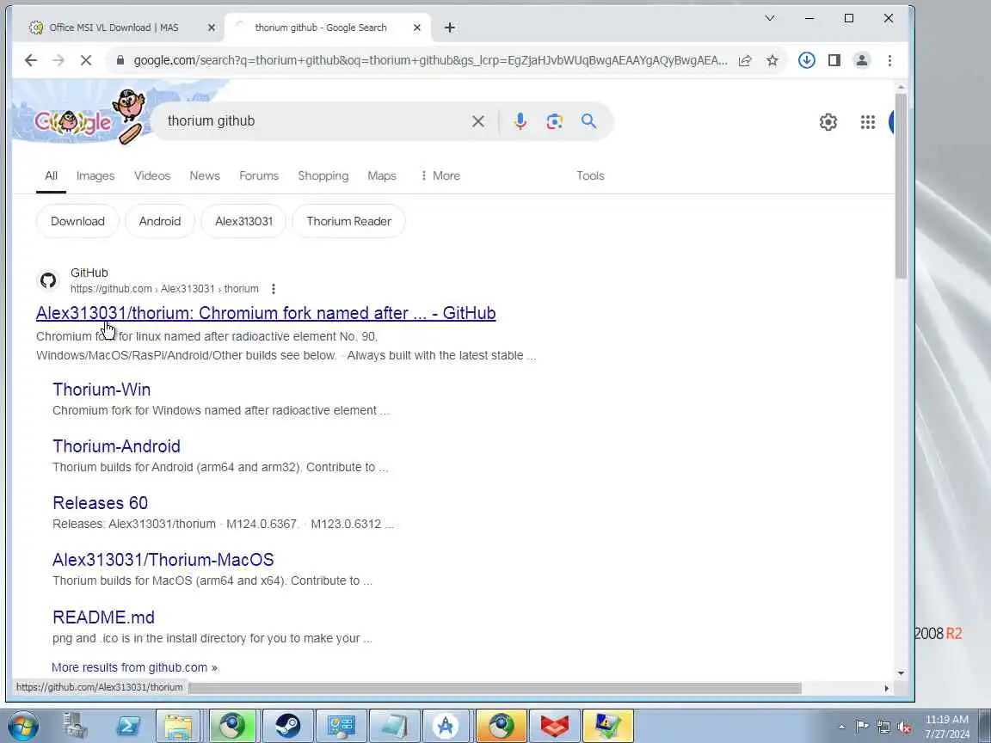Open PowerShell from the taskbar

coord(128,726)
